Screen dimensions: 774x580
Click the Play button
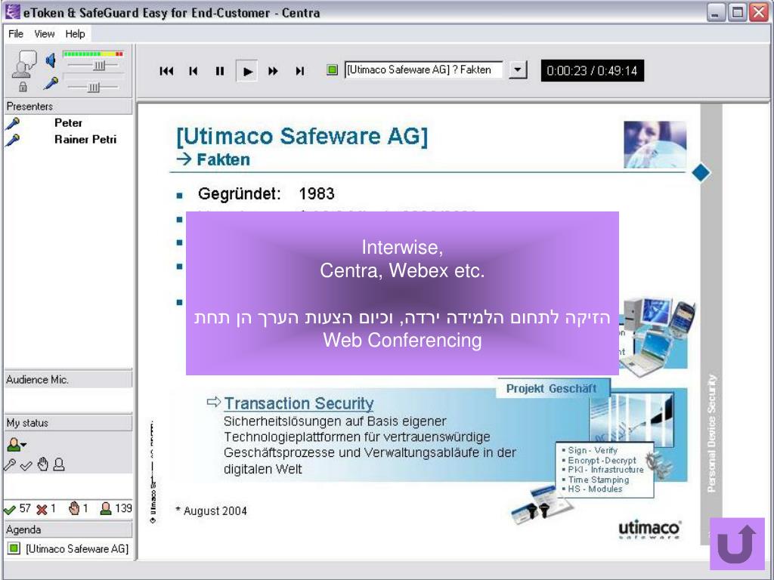[x=247, y=71]
